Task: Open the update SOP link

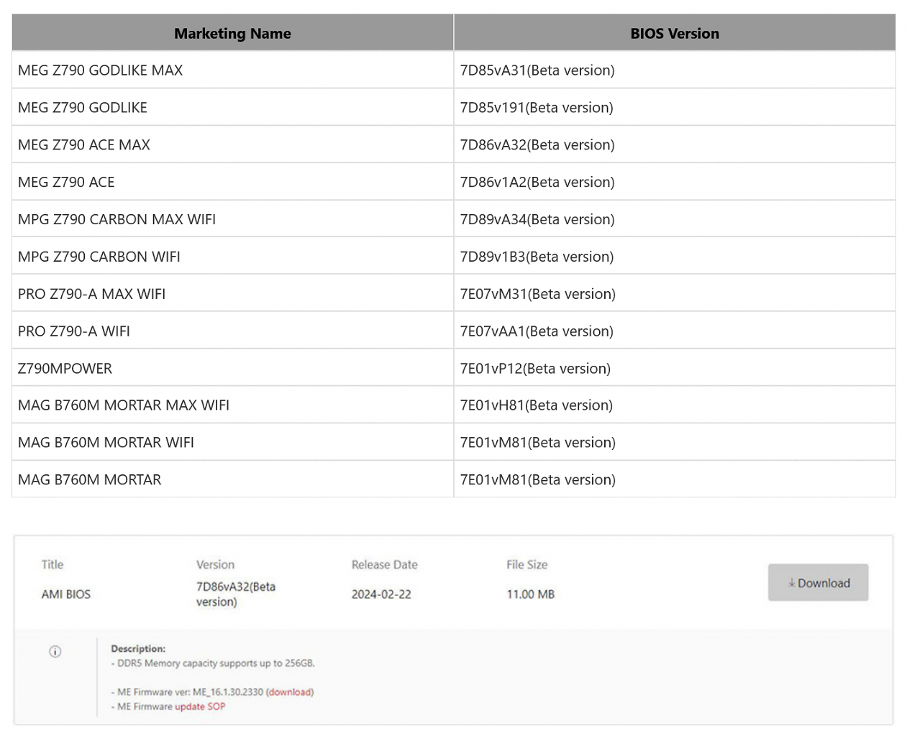Action: (x=200, y=707)
